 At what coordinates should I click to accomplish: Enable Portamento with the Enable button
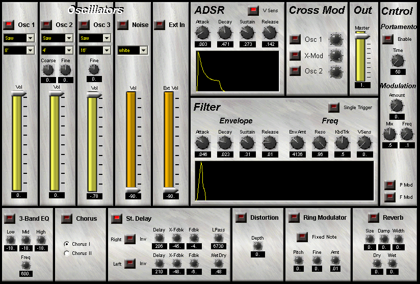388,39
